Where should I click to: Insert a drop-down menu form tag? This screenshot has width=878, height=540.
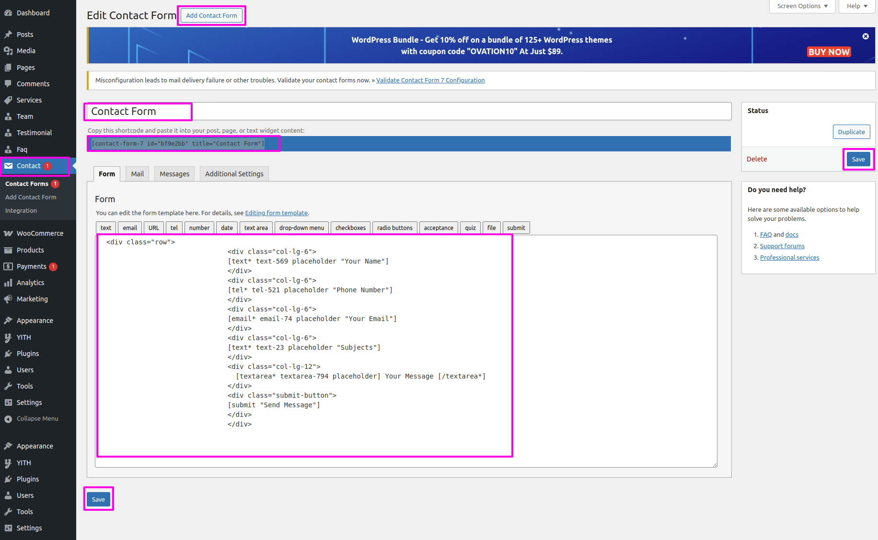301,228
